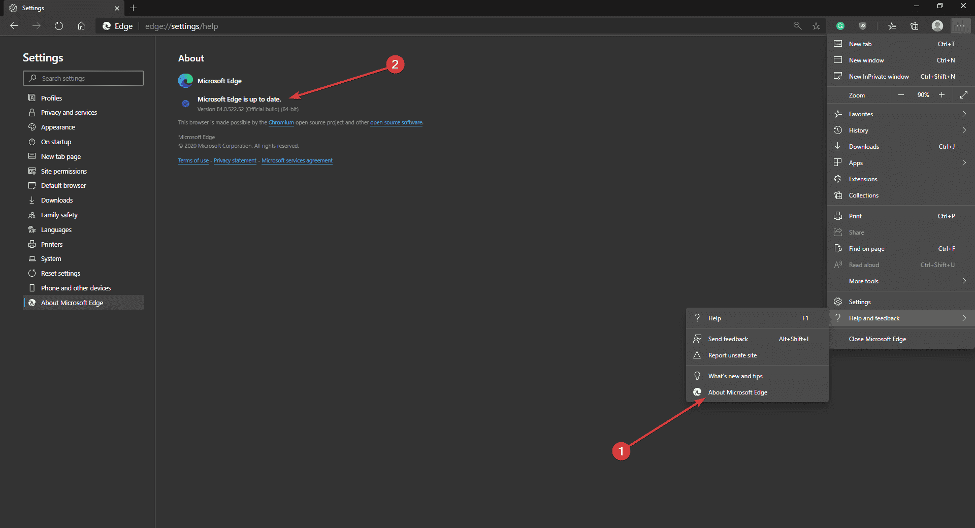
Task: Click the star to favorite this page
Action: coord(816,26)
